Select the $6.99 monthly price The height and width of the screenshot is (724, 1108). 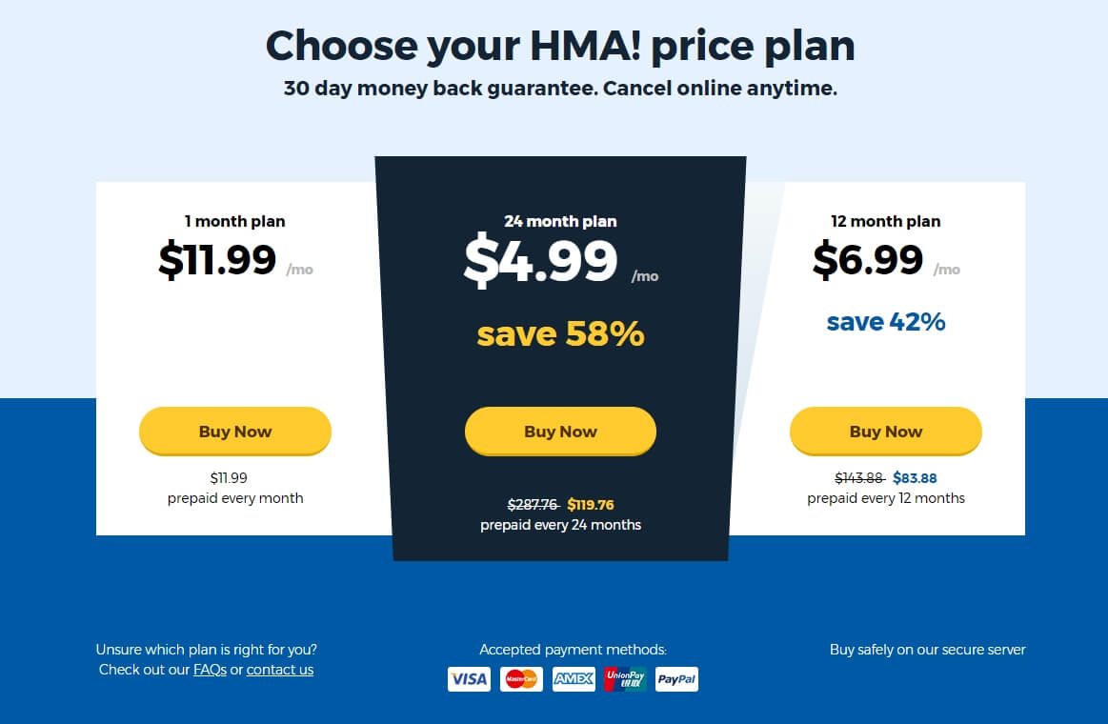click(868, 260)
